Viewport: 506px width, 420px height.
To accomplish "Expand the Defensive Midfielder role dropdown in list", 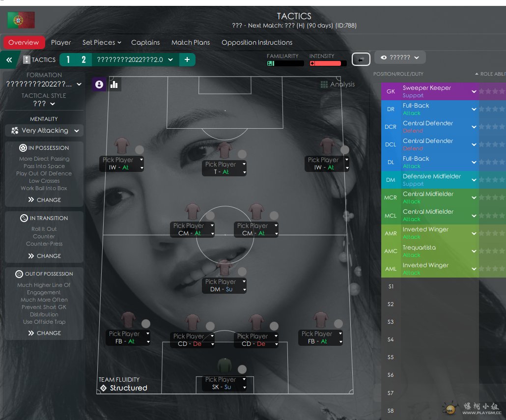I will pos(474,180).
